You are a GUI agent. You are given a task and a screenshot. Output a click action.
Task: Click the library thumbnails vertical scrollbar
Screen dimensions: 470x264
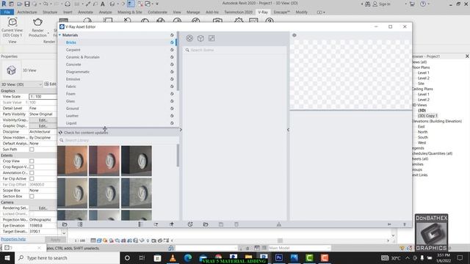click(x=178, y=155)
